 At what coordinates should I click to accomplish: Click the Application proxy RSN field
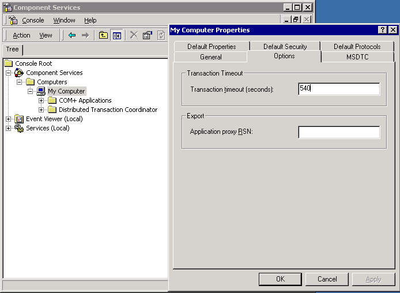339,132
